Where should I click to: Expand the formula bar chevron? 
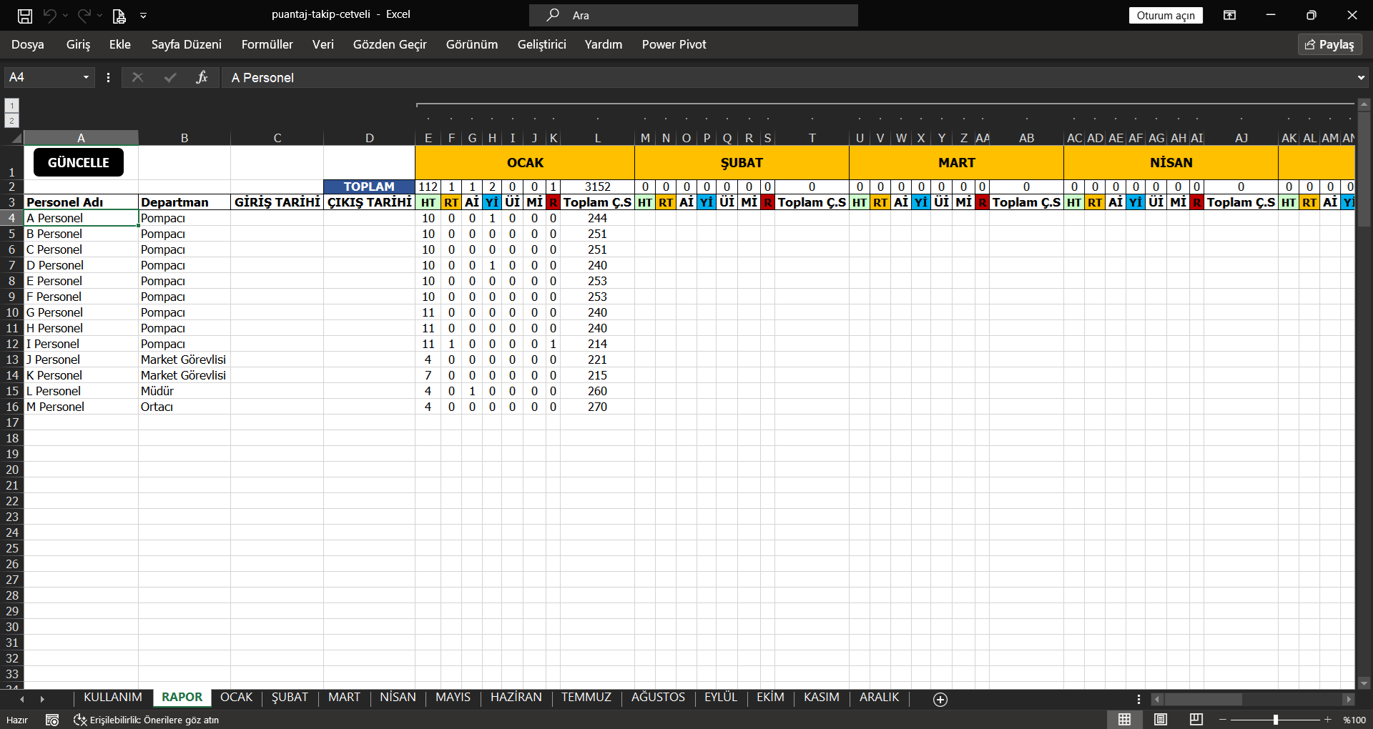point(1360,77)
